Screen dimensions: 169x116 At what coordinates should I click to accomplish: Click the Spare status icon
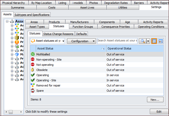33,91
